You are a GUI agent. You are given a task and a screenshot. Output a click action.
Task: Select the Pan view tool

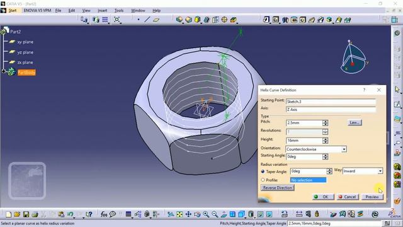188,214
